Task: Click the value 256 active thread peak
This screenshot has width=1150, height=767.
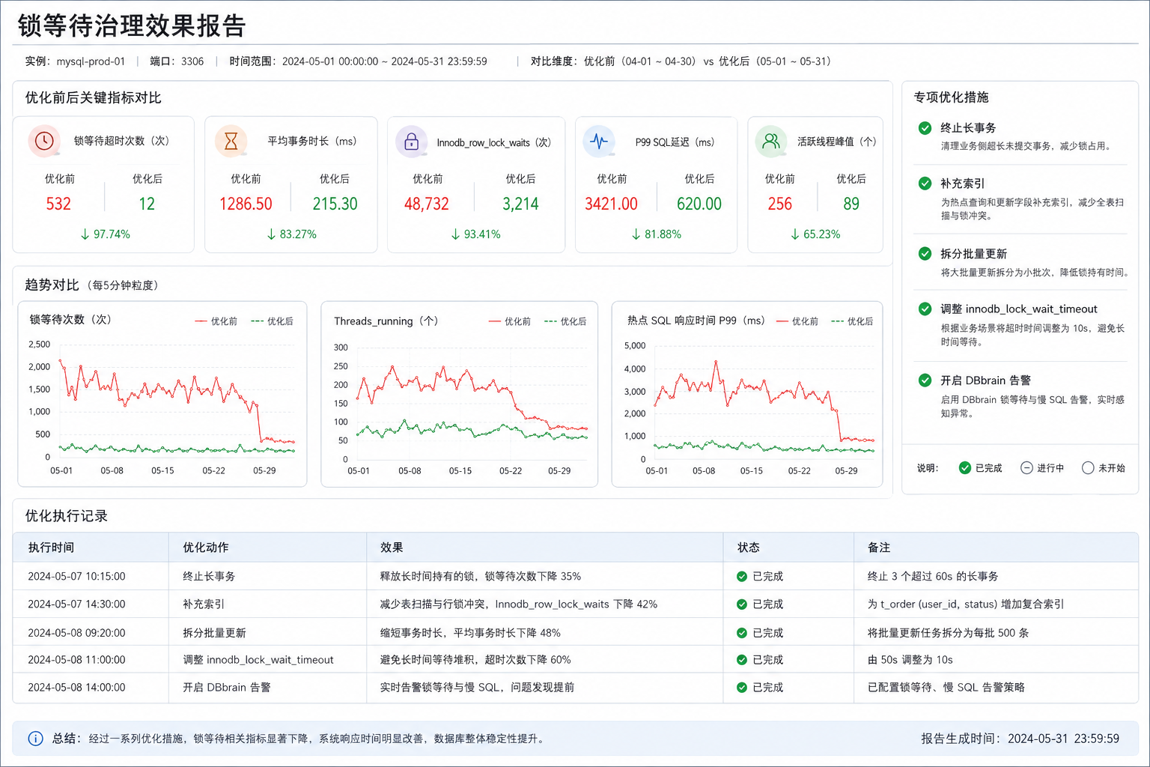Action: 779,204
